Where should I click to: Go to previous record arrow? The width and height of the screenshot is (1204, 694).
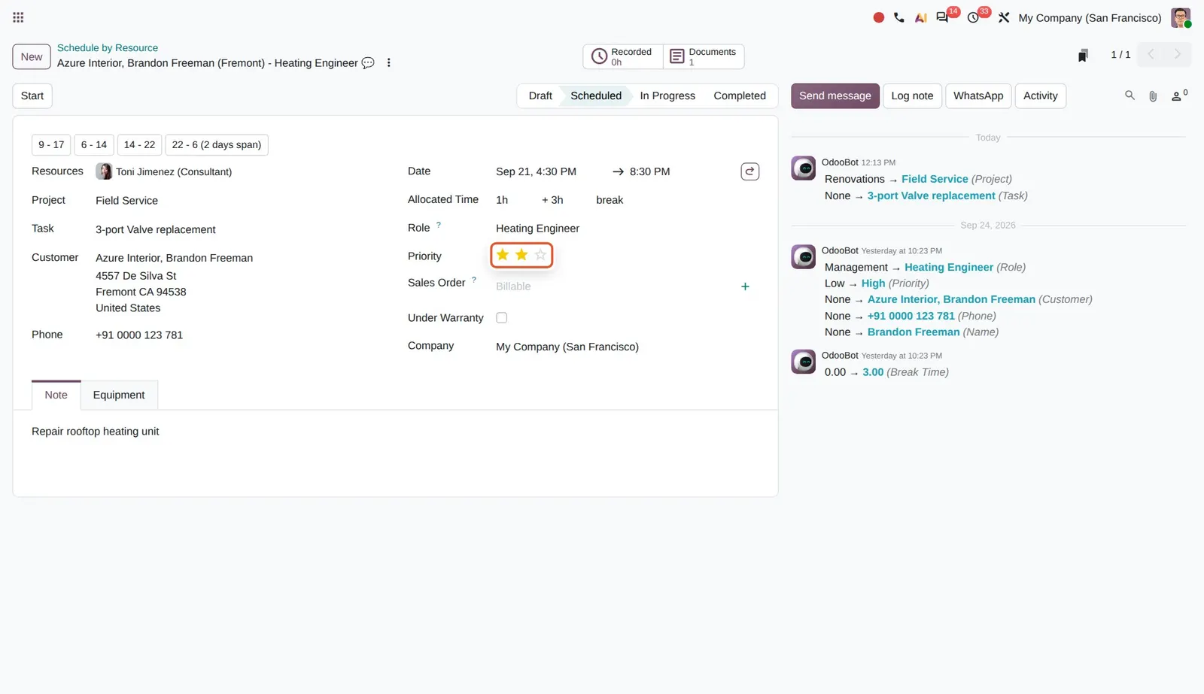[1151, 54]
